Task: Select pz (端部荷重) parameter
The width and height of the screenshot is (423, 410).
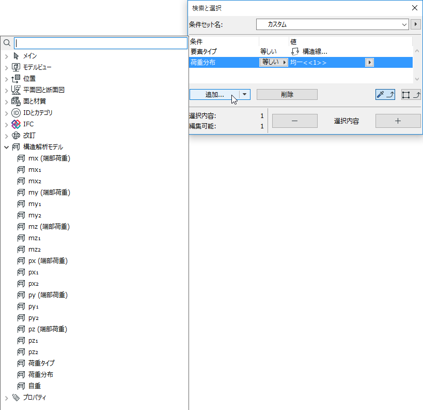Action: click(48, 329)
